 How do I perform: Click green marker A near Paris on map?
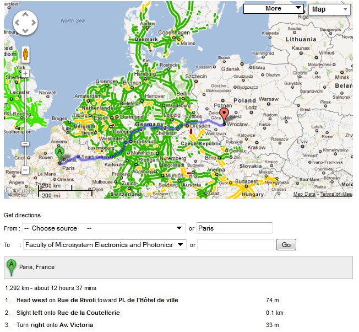pos(60,155)
